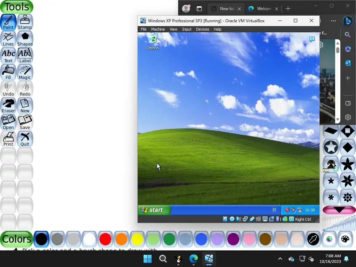The width and height of the screenshot is (356, 267).
Task: Activate the Label tool
Action: [25, 56]
